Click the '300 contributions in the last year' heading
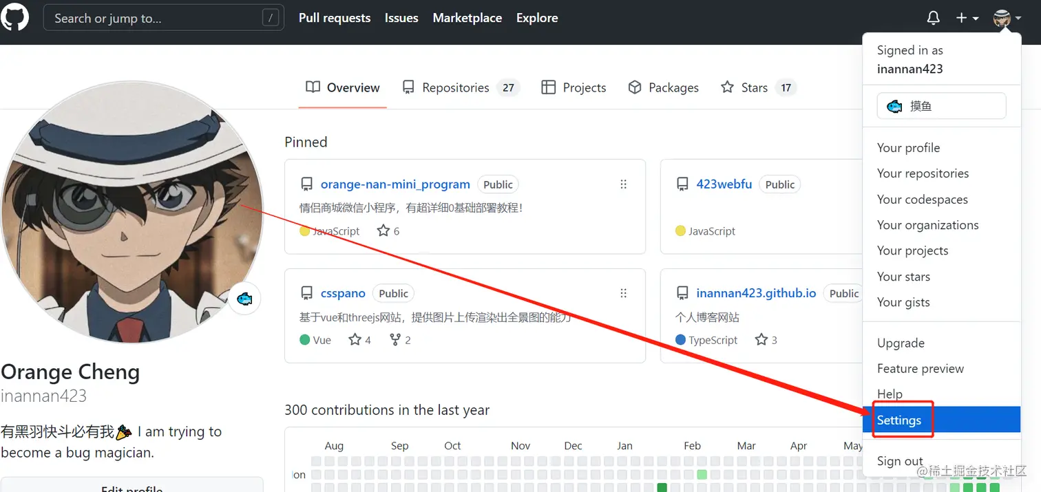Viewport: 1041px width, 492px height. (x=387, y=410)
